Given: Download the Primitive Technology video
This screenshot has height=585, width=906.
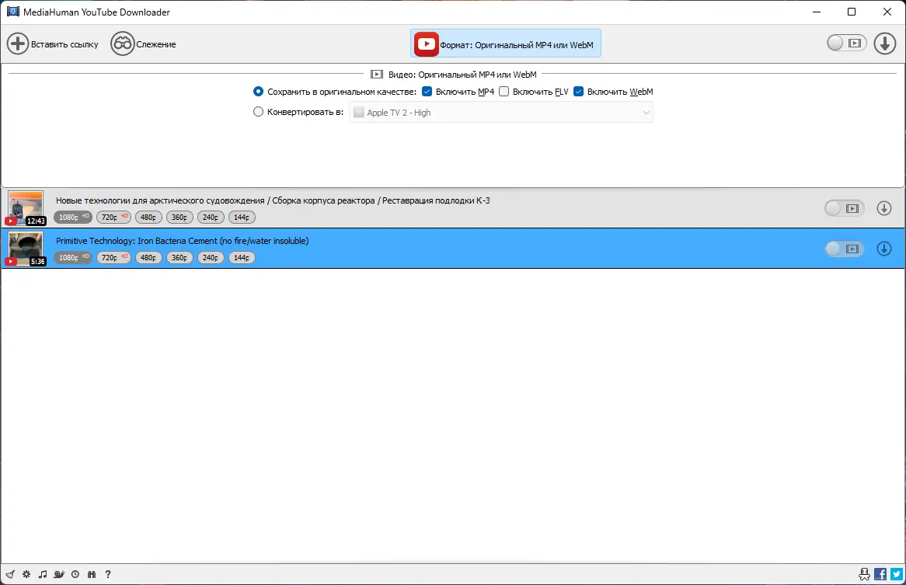Looking at the screenshot, I should pos(884,249).
